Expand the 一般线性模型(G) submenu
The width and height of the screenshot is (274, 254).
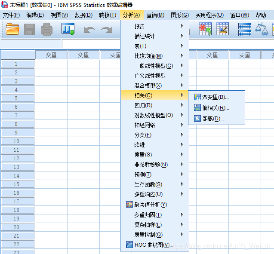155,66
